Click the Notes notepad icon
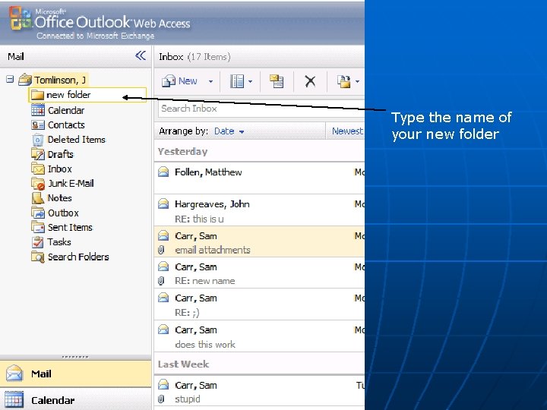The image size is (547, 410). (x=38, y=198)
